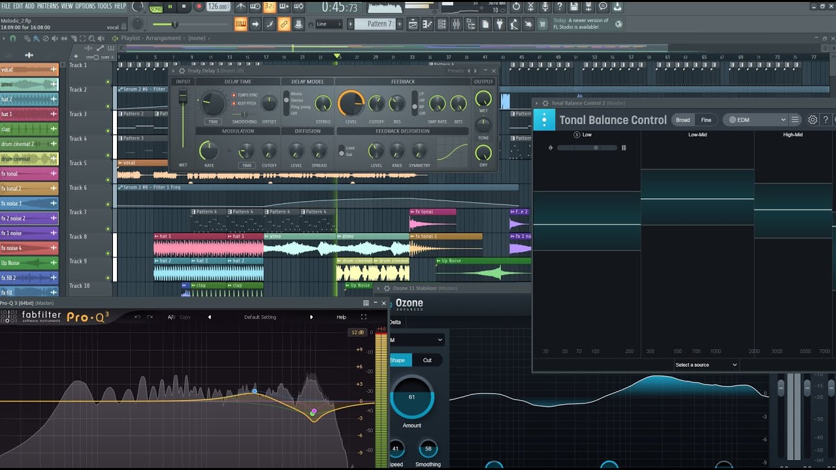Click TIME button under Delay Time knob
The image size is (836, 470).
tap(213, 122)
